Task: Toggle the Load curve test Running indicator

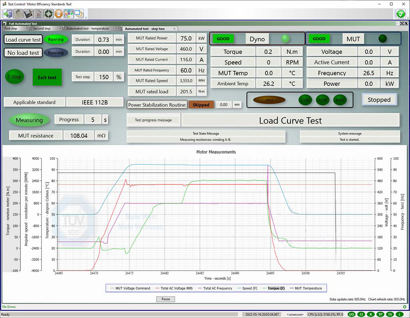Action: tap(56, 40)
